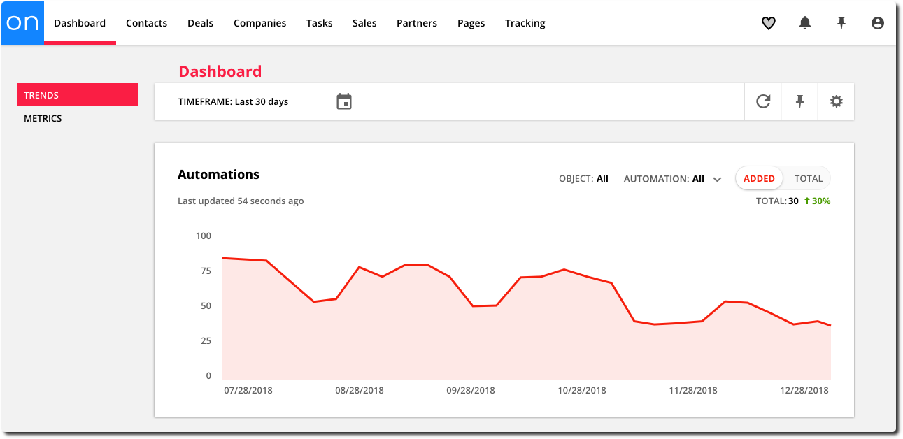Click the heart favorites icon
The image size is (903, 439).
click(768, 23)
